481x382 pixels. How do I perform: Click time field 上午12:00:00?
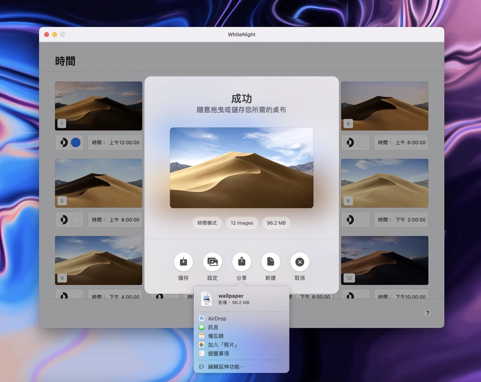(115, 143)
